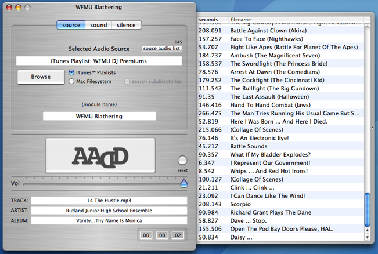Image resolution: width=378 pixels, height=254 pixels.
Task: Click the round reset button
Action: tap(182, 161)
